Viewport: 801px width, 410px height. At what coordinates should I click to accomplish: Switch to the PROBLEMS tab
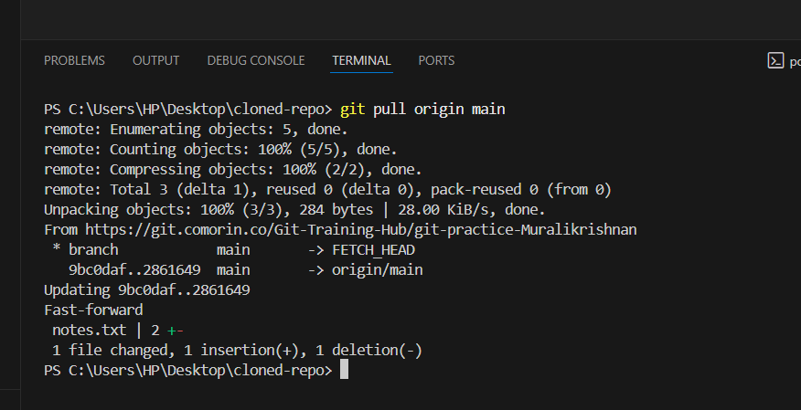[74, 61]
